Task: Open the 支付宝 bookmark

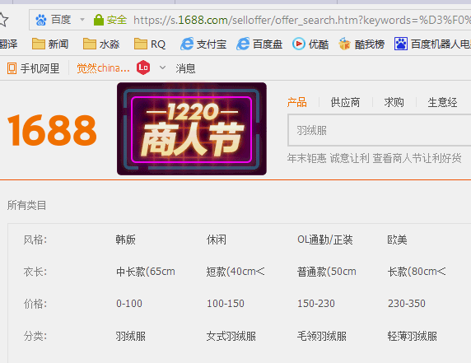Action: tap(203, 44)
